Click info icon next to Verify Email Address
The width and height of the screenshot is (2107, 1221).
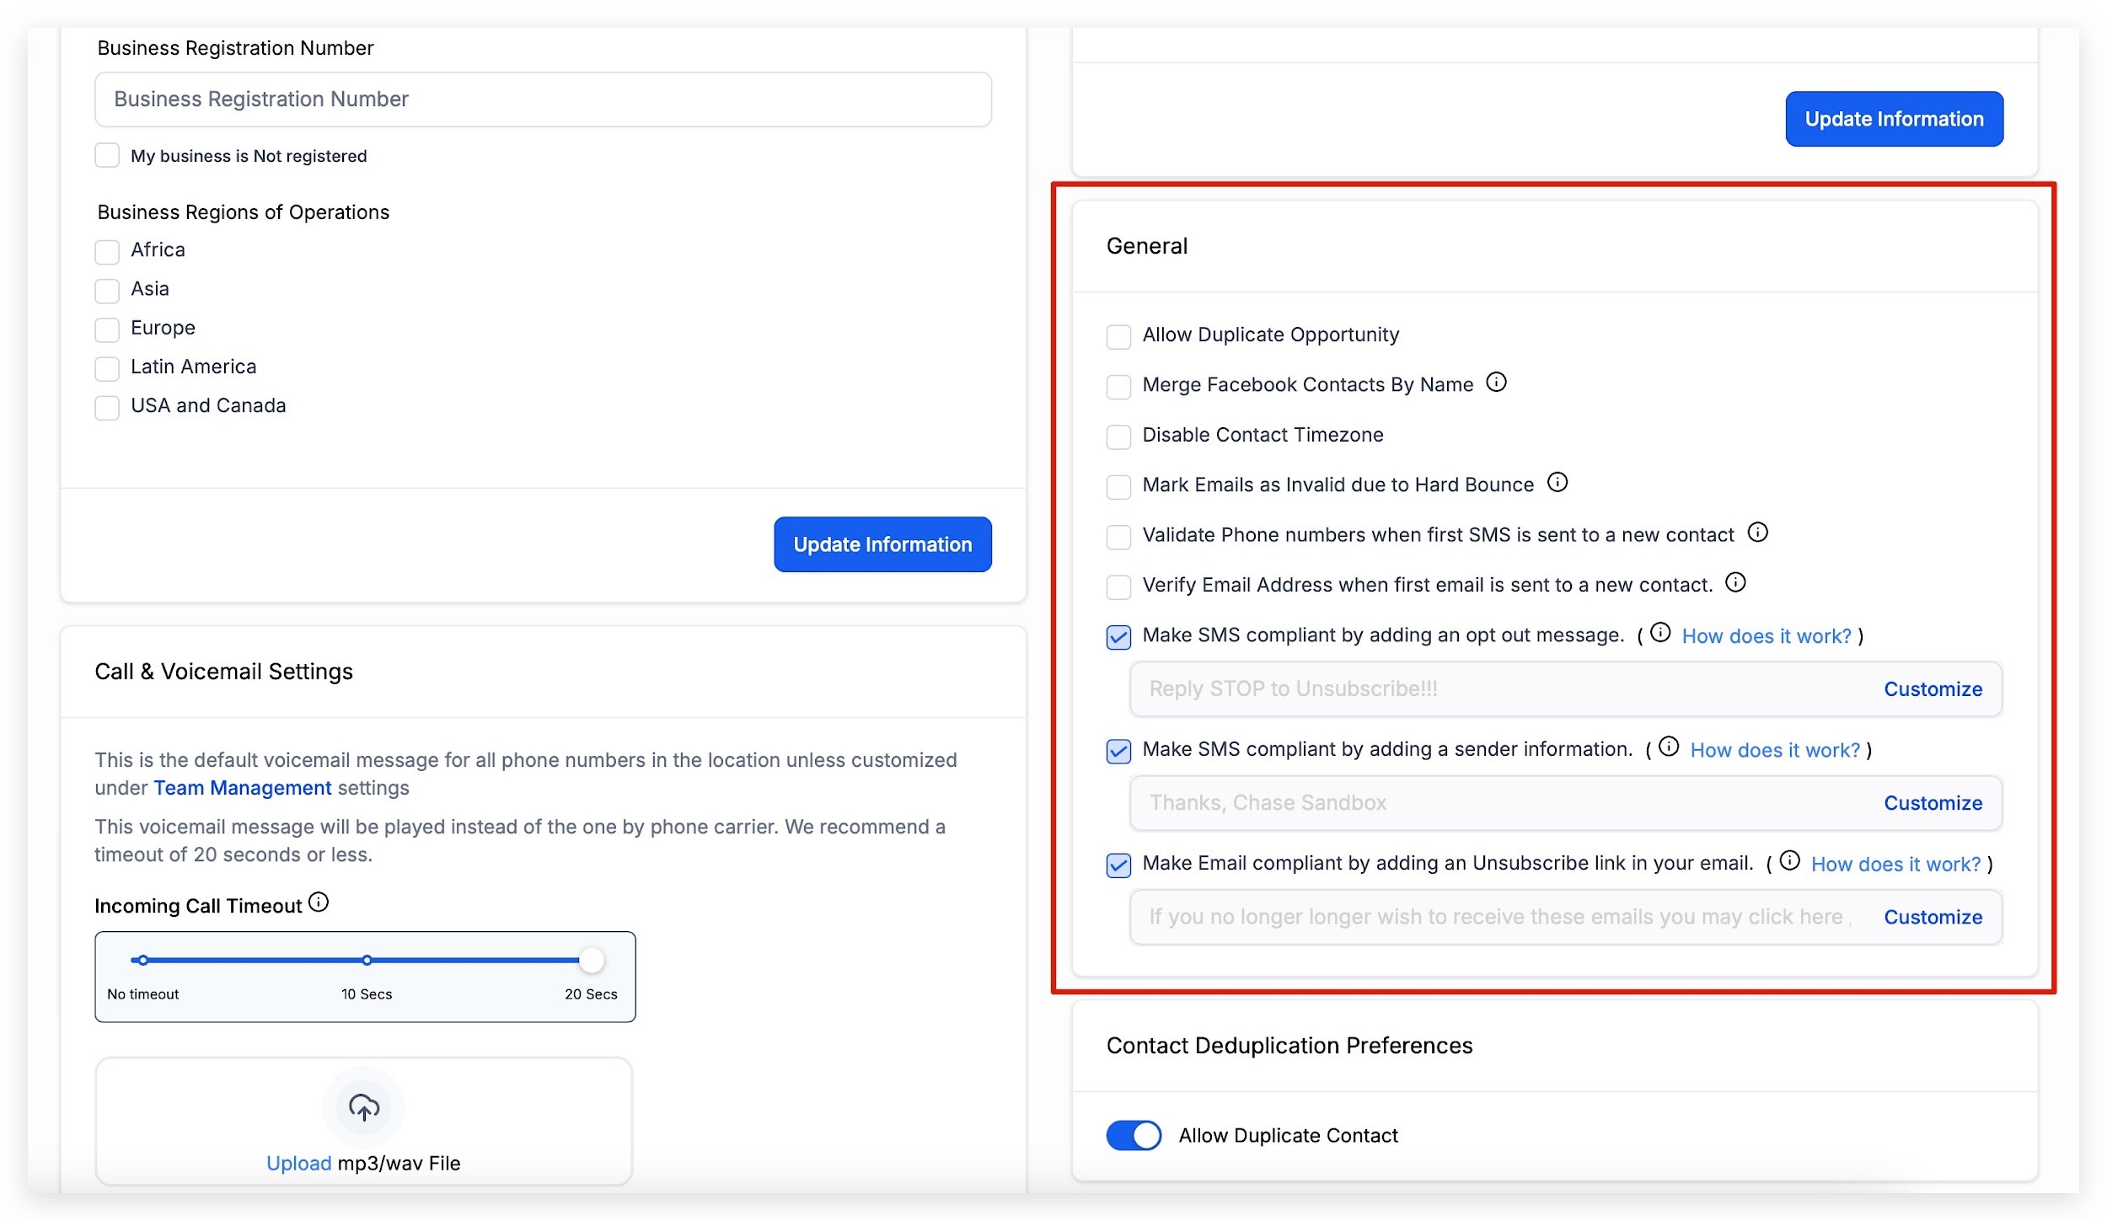coord(1735,582)
